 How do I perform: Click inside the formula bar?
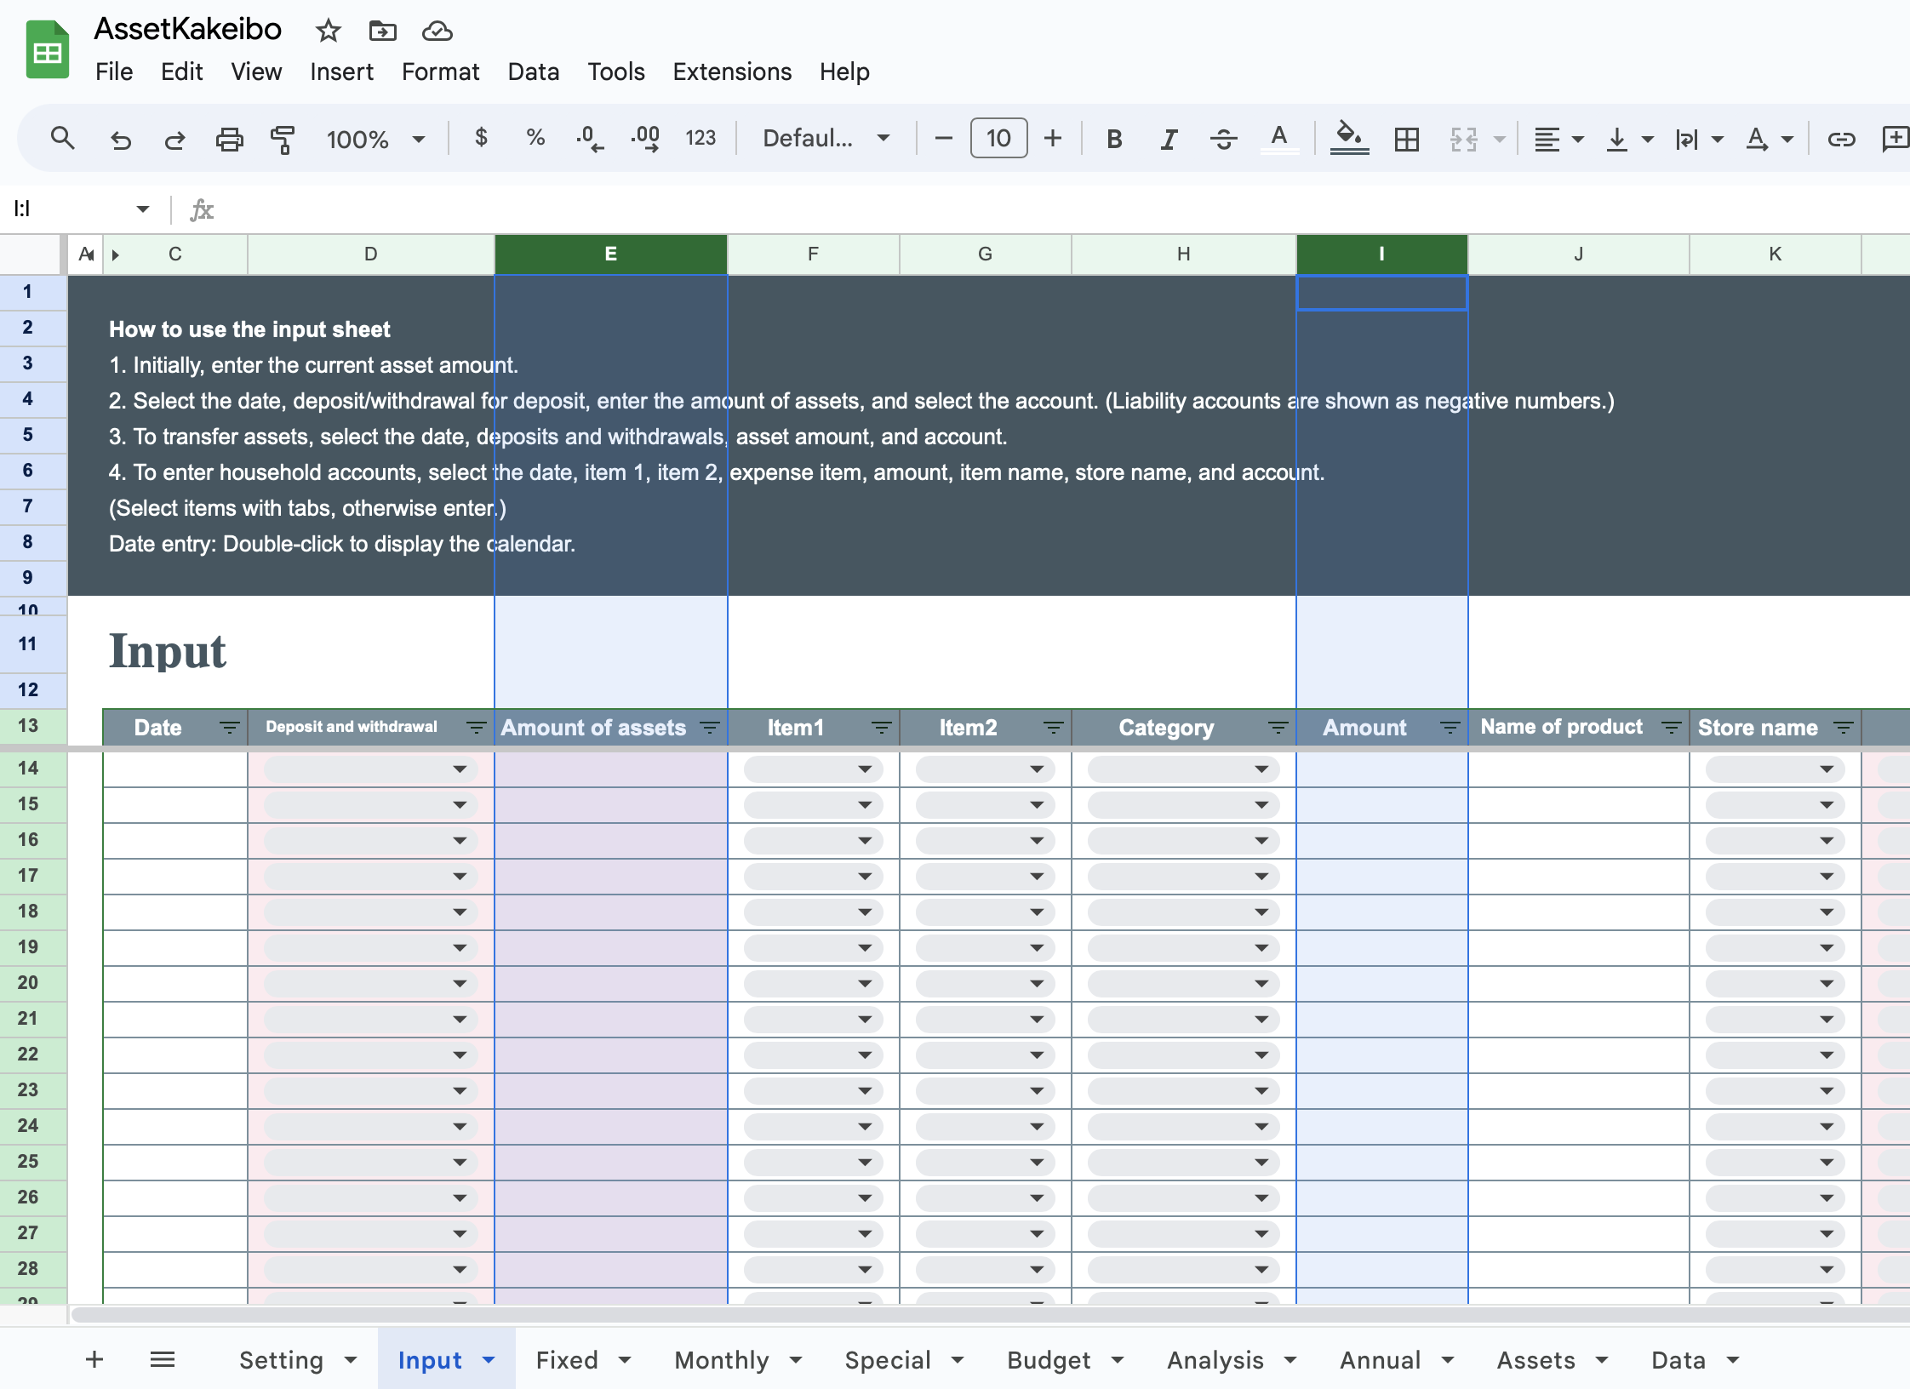pyautogui.click(x=596, y=209)
